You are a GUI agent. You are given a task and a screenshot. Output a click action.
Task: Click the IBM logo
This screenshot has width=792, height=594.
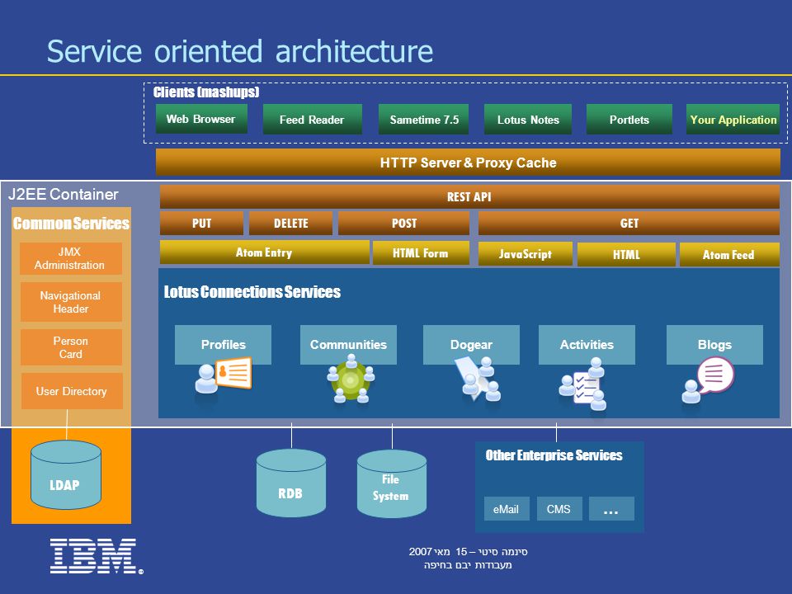click(96, 556)
